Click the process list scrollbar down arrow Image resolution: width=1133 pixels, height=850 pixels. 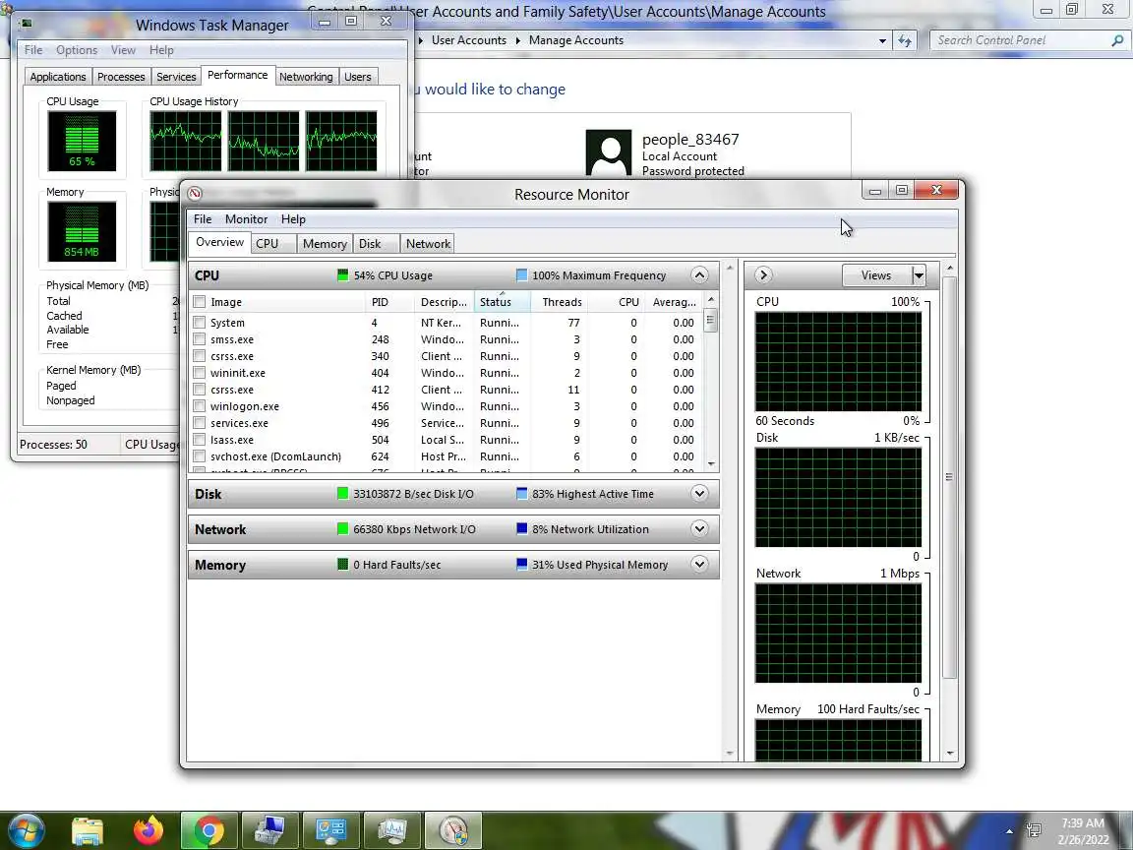711,464
